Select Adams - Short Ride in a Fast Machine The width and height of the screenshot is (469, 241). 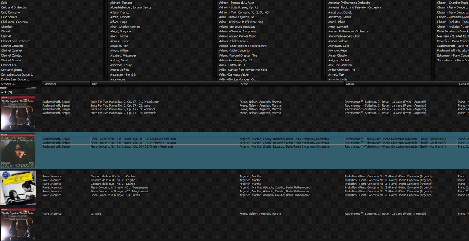tap(243, 46)
